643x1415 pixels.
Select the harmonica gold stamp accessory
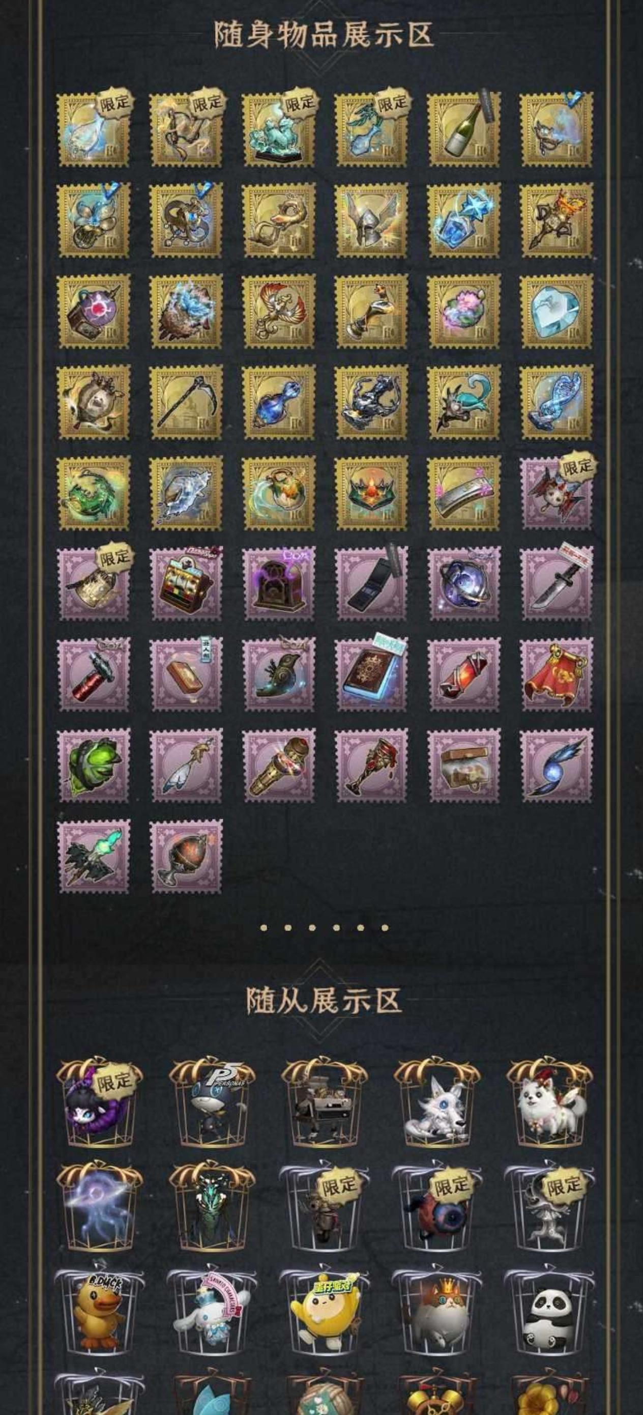click(464, 493)
